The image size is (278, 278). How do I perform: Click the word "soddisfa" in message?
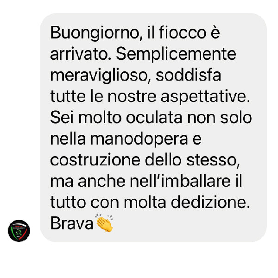188,75
